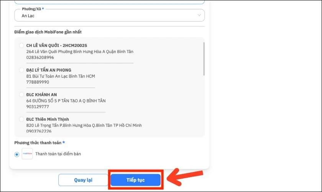The width and height of the screenshot is (322, 192).
Task: Select the ĐLC KHÁNH AN radio button
Action: [21, 95]
